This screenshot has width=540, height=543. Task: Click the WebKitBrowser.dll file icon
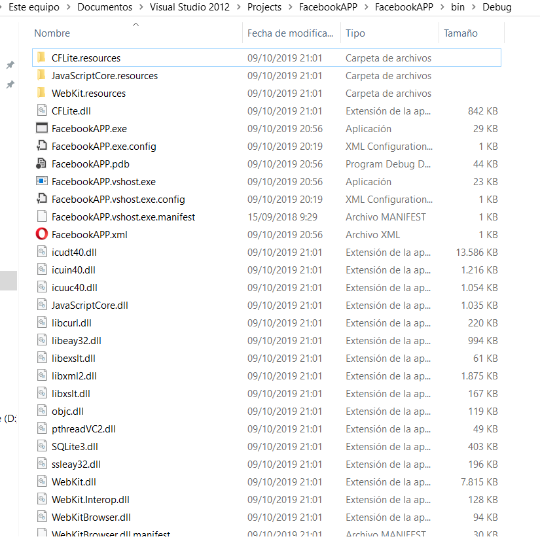[42, 517]
